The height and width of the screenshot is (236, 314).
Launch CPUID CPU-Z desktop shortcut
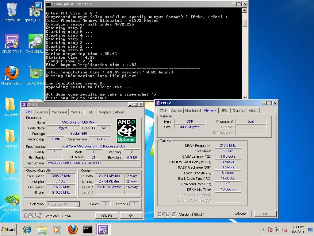pyautogui.click(x=12, y=43)
